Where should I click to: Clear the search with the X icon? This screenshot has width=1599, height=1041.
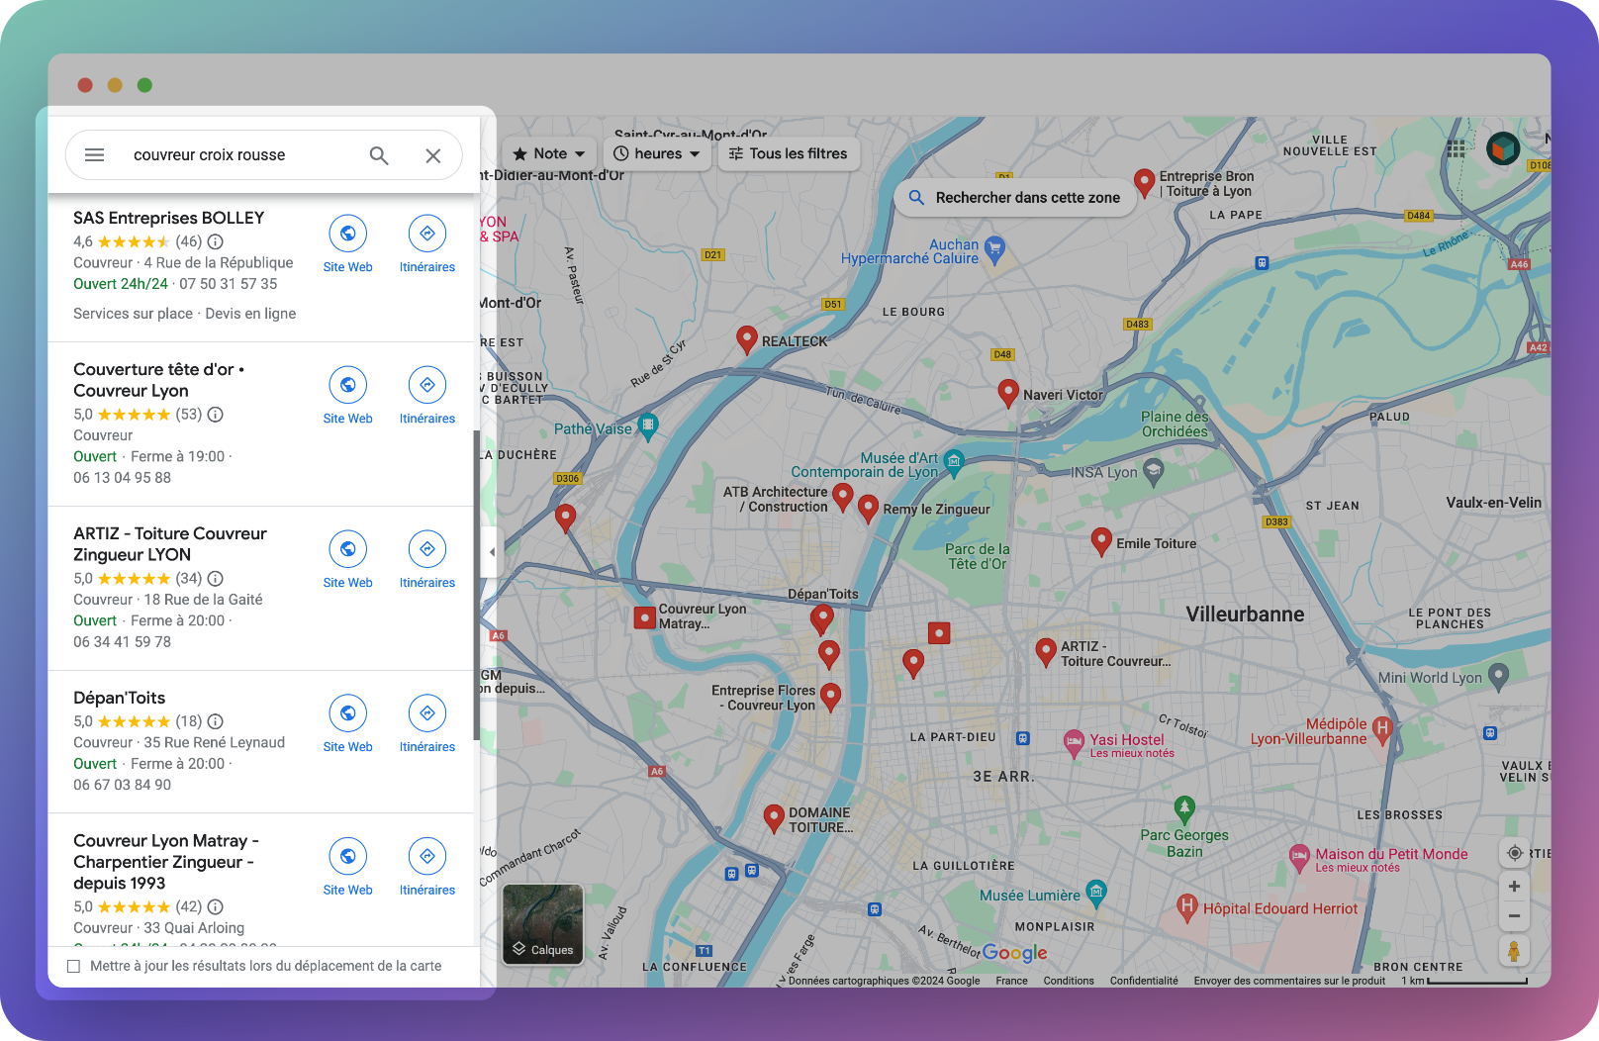point(433,155)
